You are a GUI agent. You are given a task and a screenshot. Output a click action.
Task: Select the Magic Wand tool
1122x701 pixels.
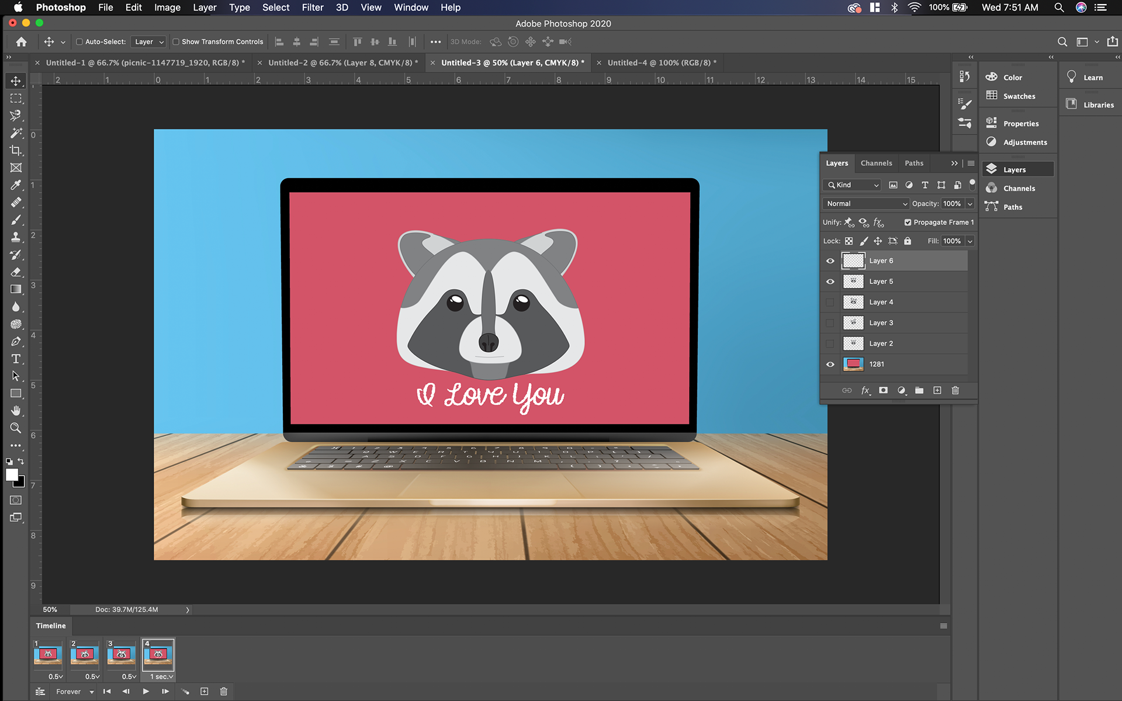(x=16, y=133)
